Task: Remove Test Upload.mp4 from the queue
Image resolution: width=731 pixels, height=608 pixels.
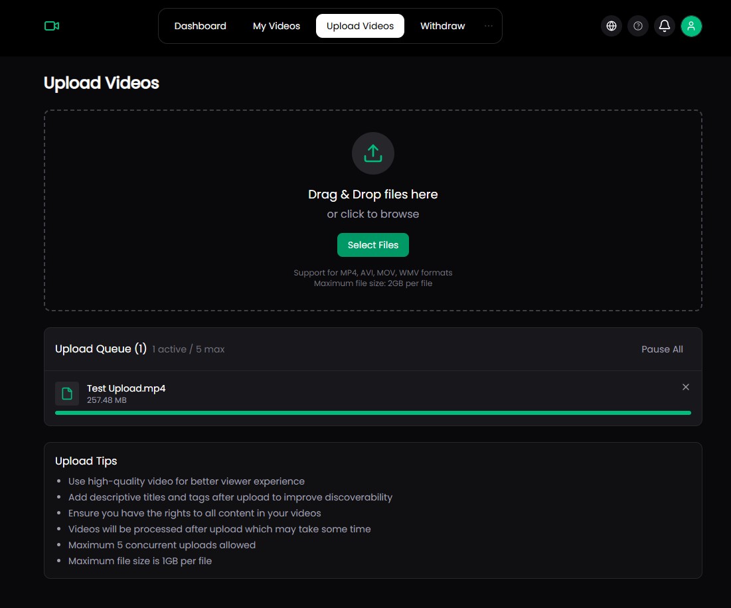Action: click(x=686, y=387)
